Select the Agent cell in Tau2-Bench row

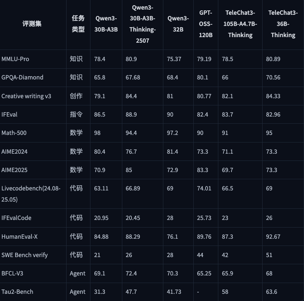[x=78, y=292]
